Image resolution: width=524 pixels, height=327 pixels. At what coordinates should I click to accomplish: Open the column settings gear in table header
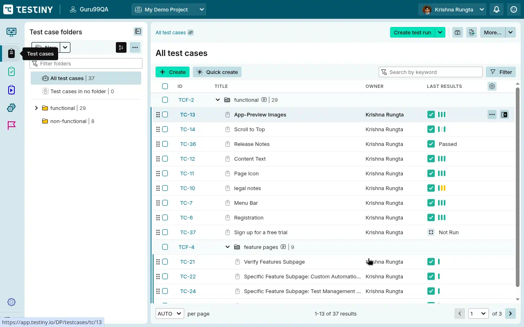tap(492, 86)
